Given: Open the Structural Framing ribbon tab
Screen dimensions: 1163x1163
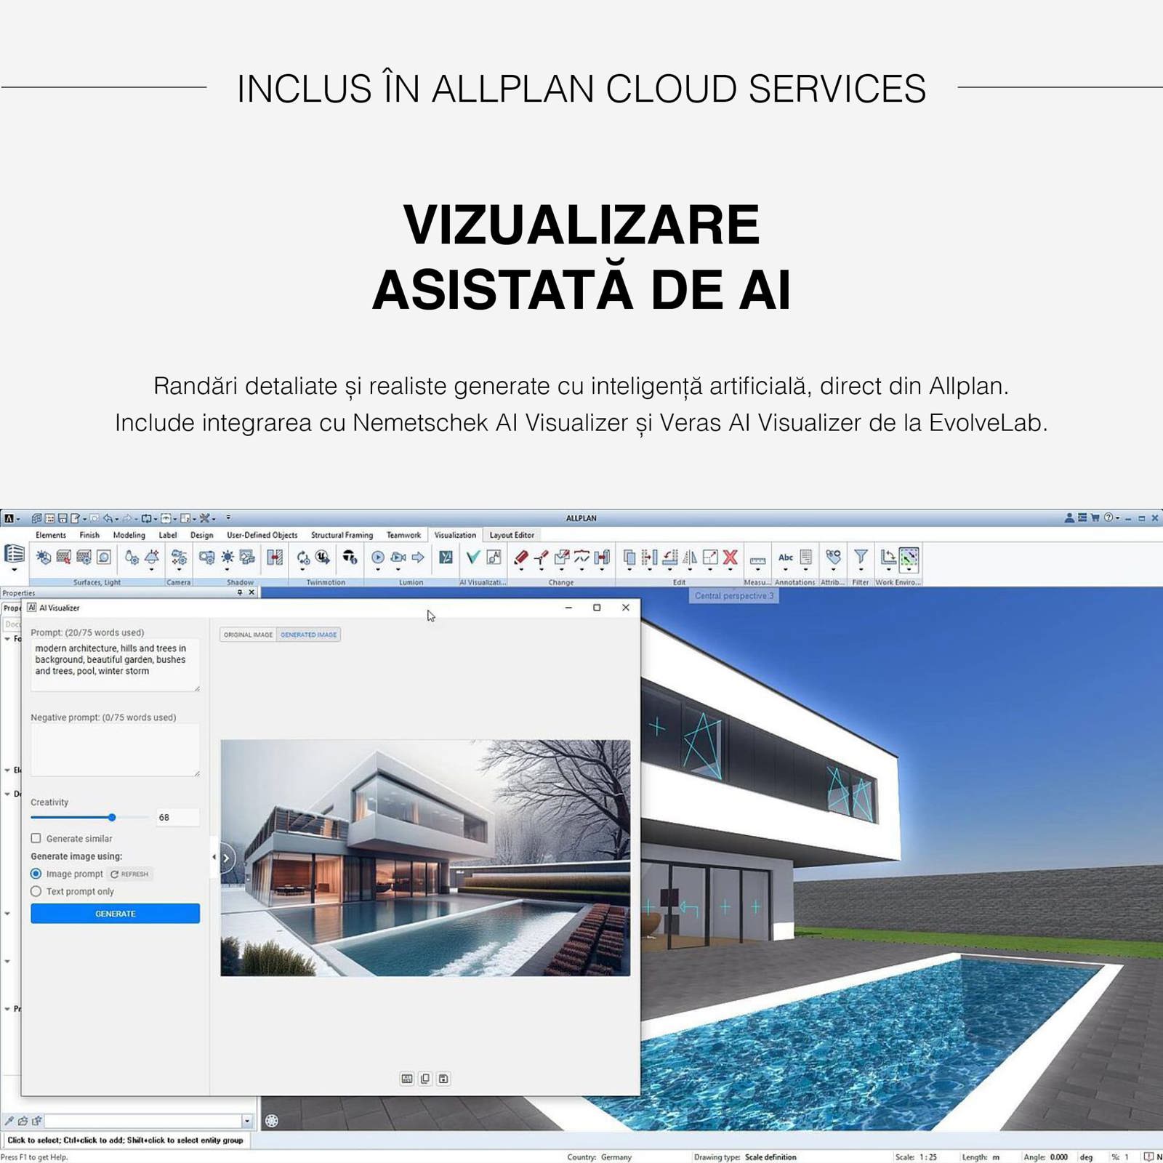Looking at the screenshot, I should click(342, 535).
